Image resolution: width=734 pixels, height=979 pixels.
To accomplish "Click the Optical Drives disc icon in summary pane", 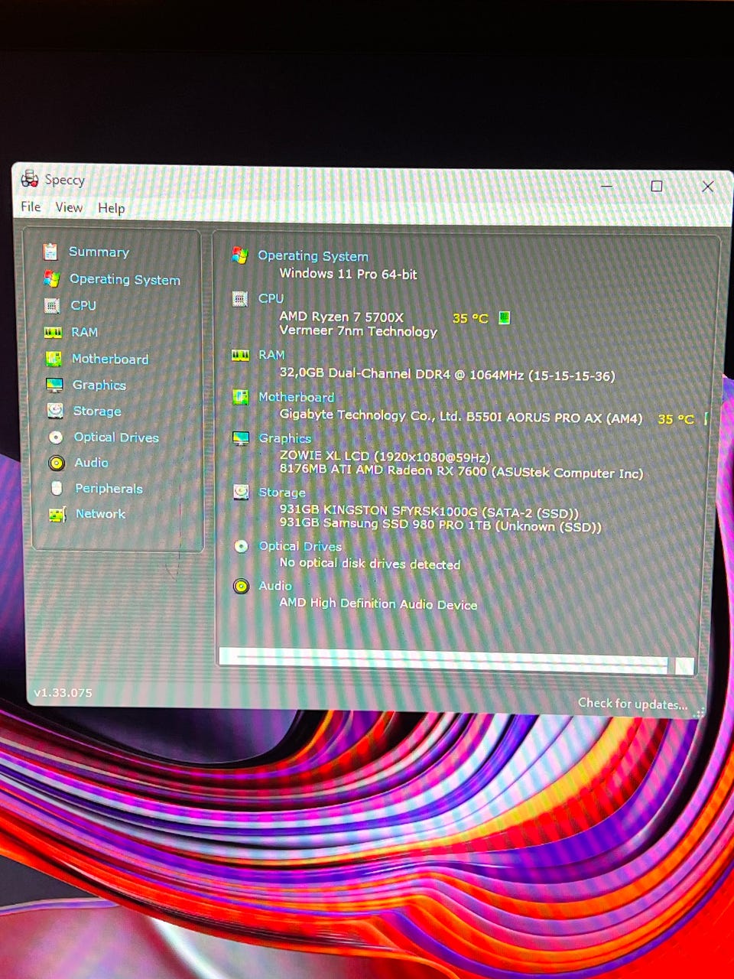I will 241,546.
